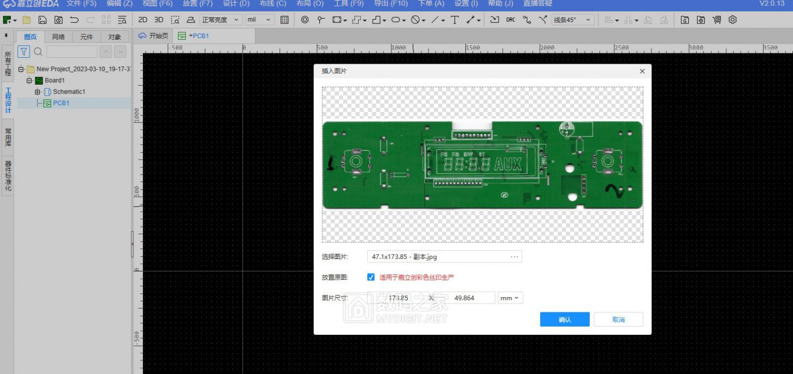This screenshot has height=374, width=793.
Task: Expand the Schematic1 tree node
Action: click(38, 92)
